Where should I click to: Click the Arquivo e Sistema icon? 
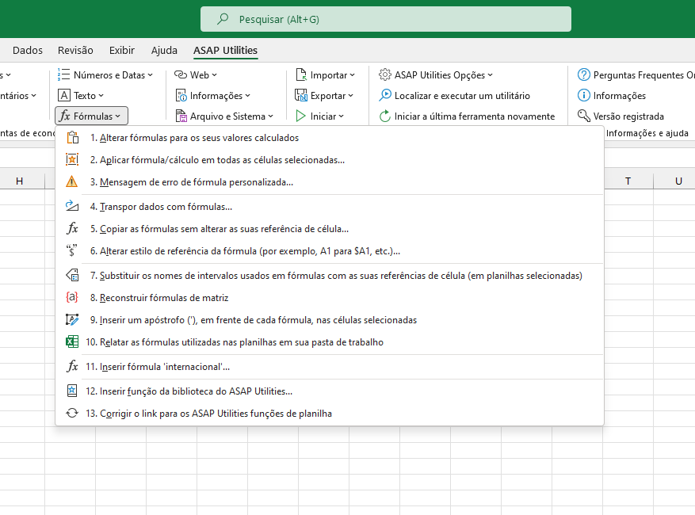pos(180,116)
